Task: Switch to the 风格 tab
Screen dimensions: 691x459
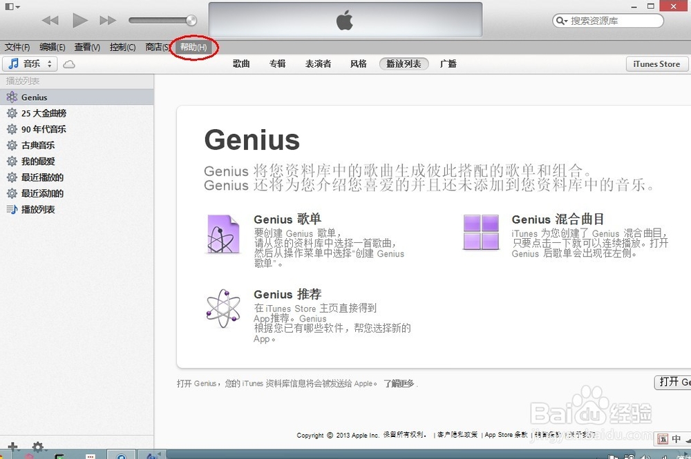Action: coord(358,64)
